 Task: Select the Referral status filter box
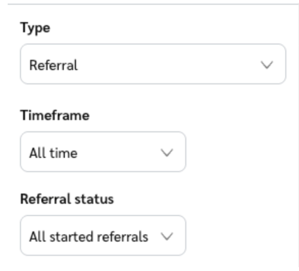103,235
